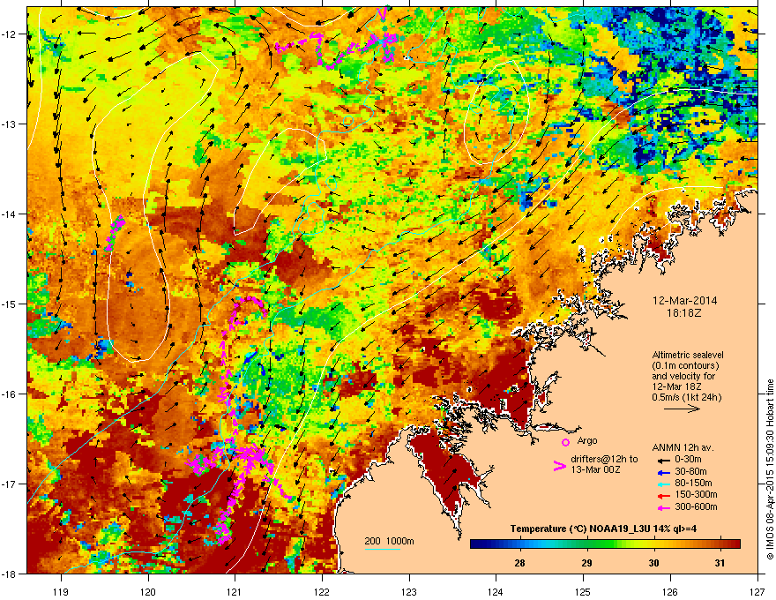Click the temperature color bar at 30 degrees

[x=653, y=544]
